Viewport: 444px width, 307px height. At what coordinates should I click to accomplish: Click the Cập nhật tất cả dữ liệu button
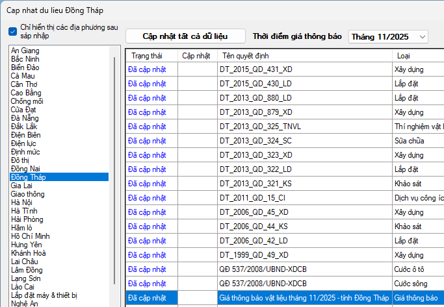185,36
